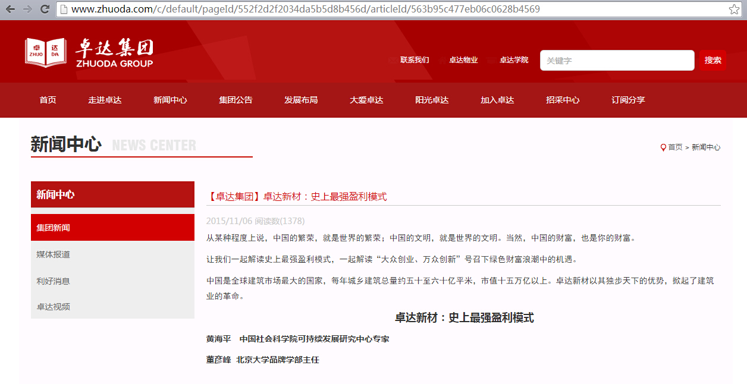This screenshot has width=747, height=384.
Task: Click paragraph starting 让我们一起解读
Action: point(392,259)
